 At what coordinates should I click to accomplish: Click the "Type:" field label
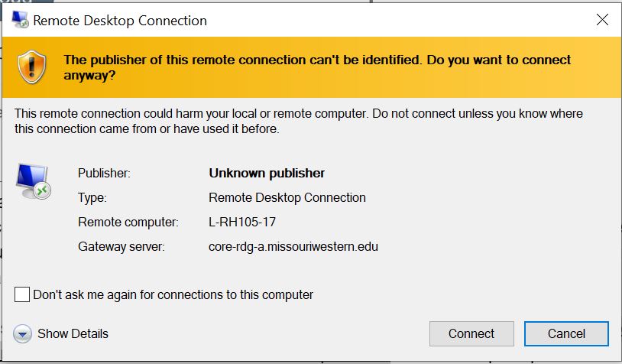92,198
